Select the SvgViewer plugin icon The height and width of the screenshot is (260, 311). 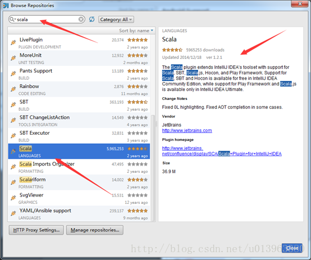click(13, 198)
